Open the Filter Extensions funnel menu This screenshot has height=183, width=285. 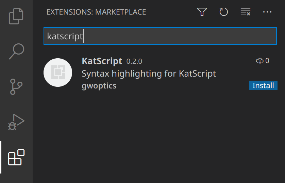[x=202, y=12]
